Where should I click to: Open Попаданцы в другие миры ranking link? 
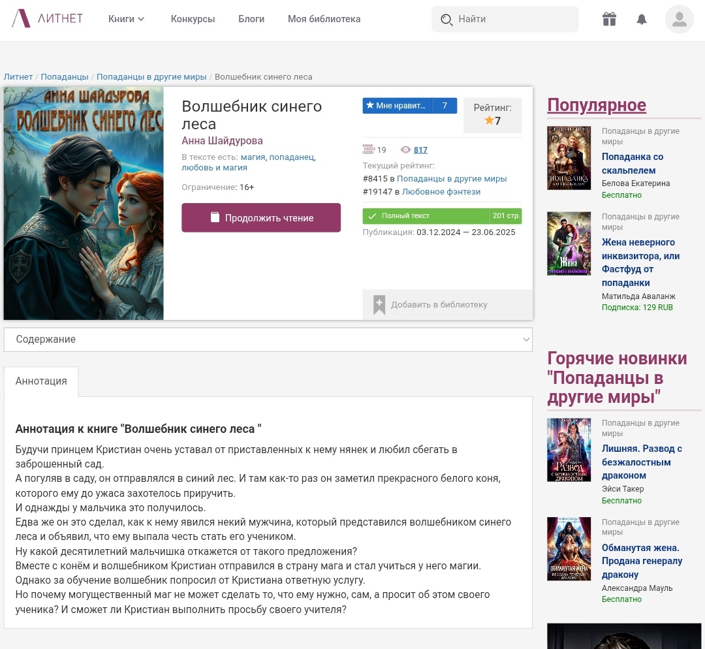tap(452, 178)
